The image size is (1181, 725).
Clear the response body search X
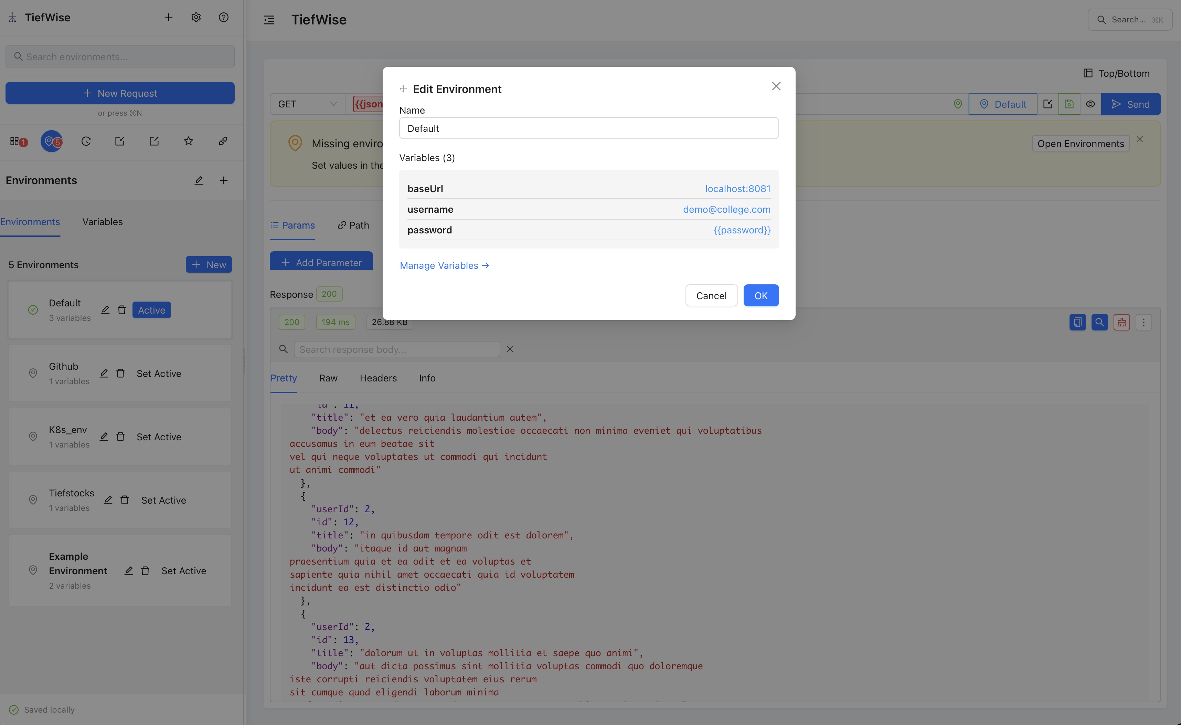510,349
